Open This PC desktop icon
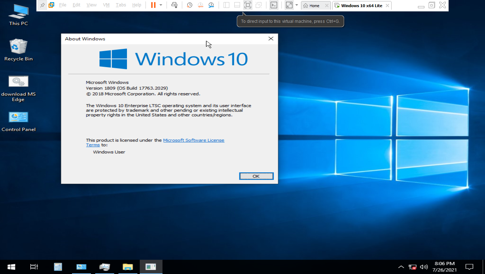The image size is (485, 274). [x=19, y=15]
